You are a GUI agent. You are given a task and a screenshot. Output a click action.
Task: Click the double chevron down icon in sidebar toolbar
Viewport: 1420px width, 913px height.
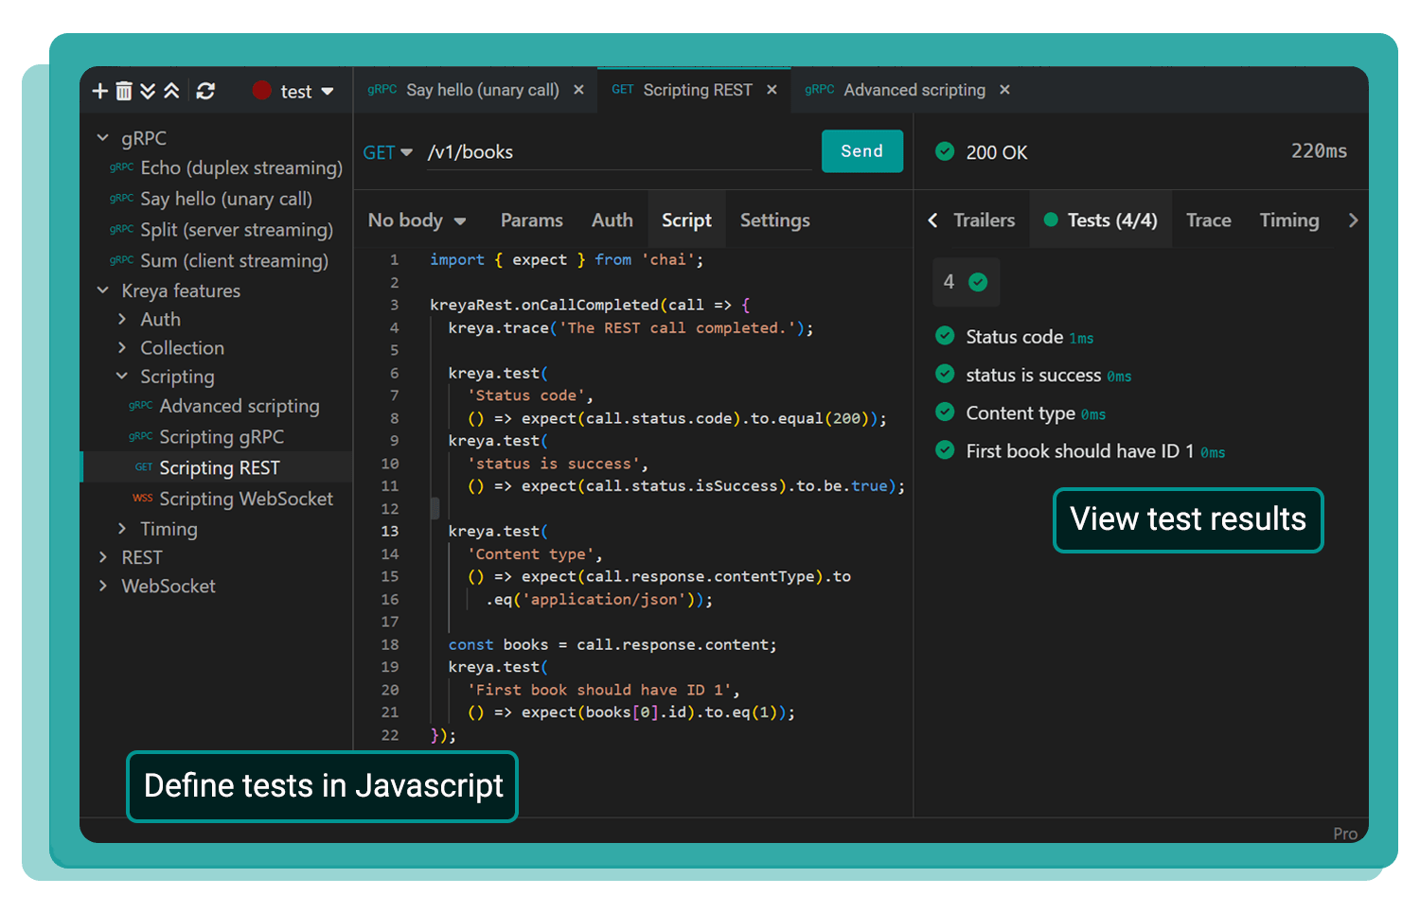(x=148, y=91)
